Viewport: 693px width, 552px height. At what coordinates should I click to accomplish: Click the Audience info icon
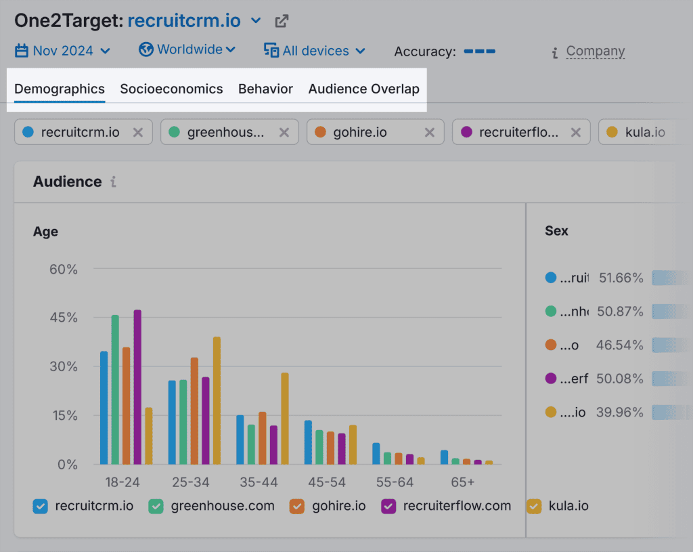tap(113, 182)
